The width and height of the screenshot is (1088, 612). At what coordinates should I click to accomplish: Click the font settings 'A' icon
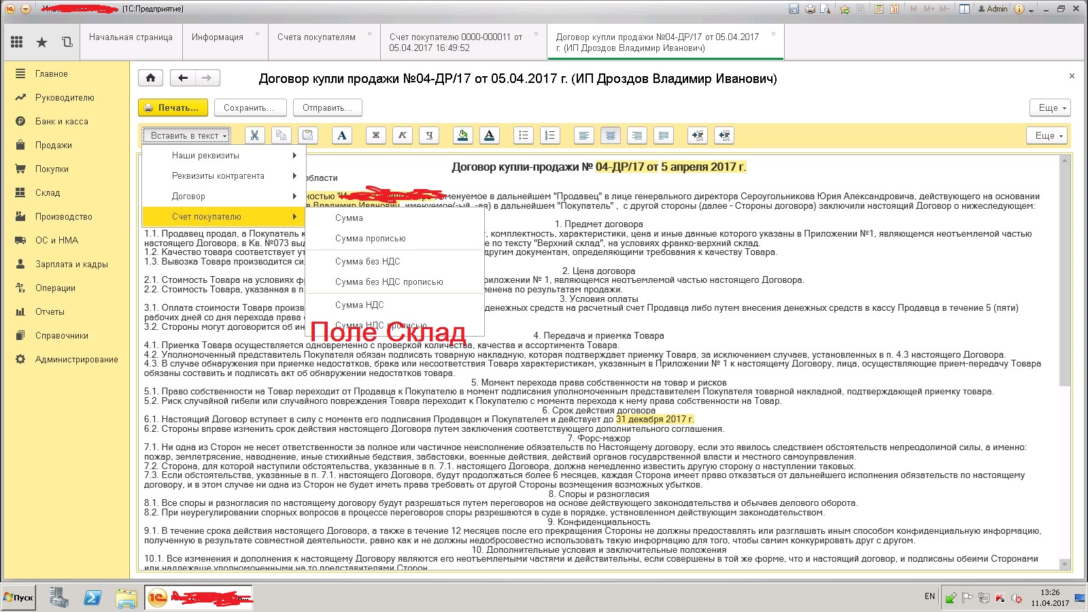(x=342, y=135)
